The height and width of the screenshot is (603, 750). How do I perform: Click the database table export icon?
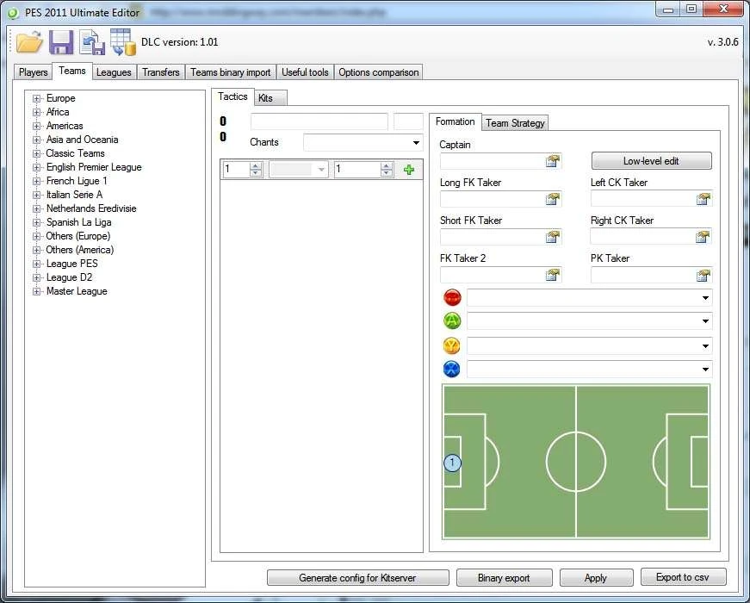[121, 41]
